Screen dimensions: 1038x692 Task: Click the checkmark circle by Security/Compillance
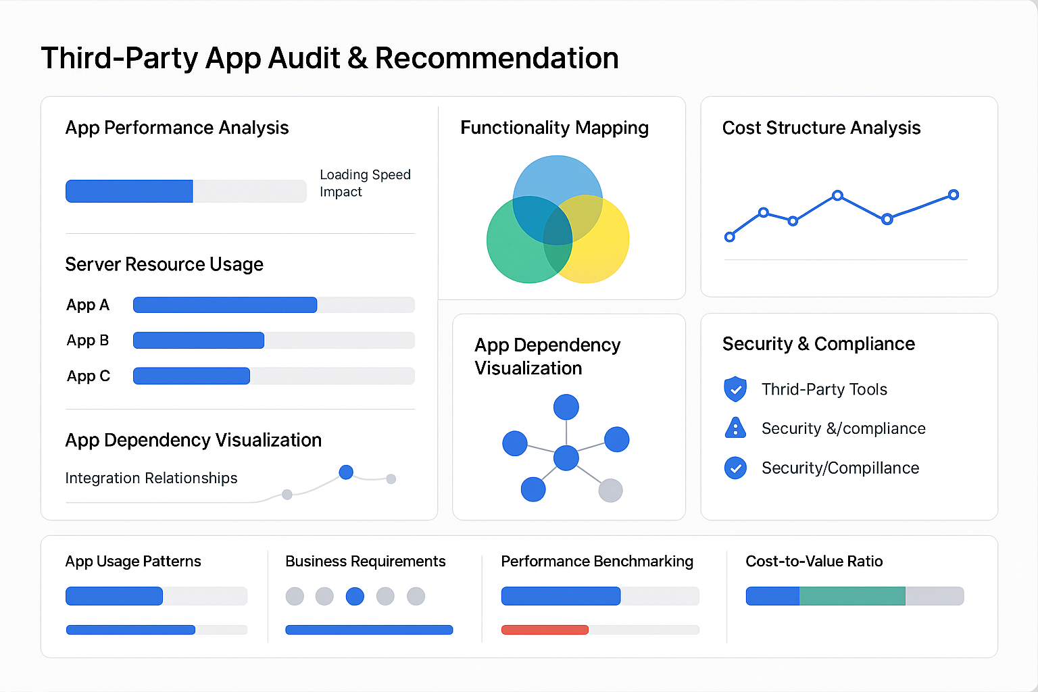735,468
